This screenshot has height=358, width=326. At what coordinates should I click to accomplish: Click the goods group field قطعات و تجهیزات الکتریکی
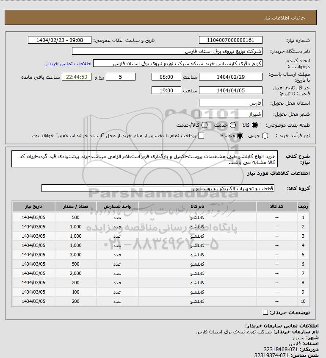tap(158, 189)
